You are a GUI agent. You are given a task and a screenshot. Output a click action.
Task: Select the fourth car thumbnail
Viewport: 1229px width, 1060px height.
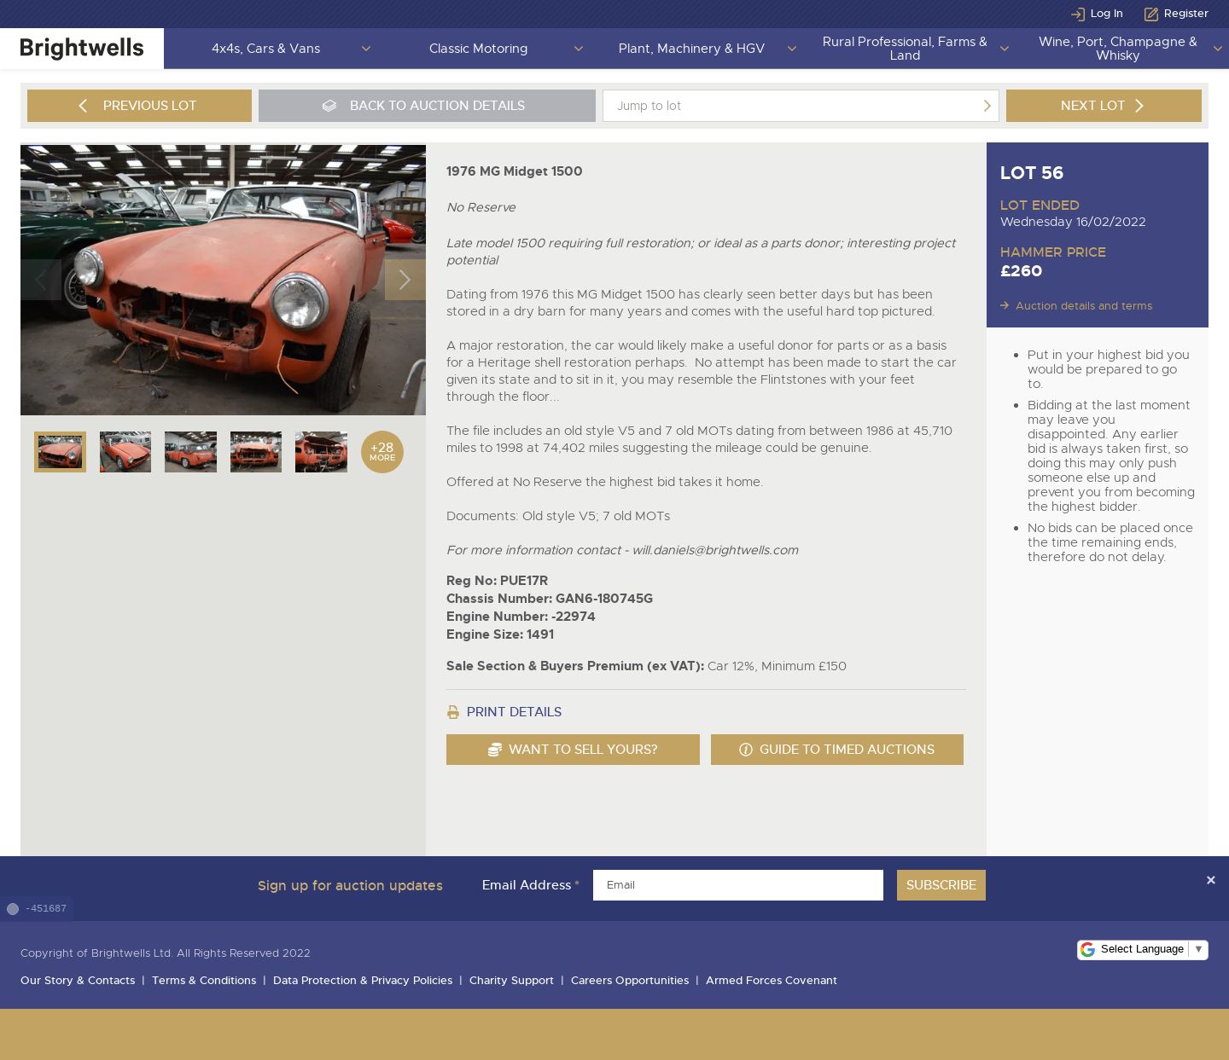click(x=256, y=452)
